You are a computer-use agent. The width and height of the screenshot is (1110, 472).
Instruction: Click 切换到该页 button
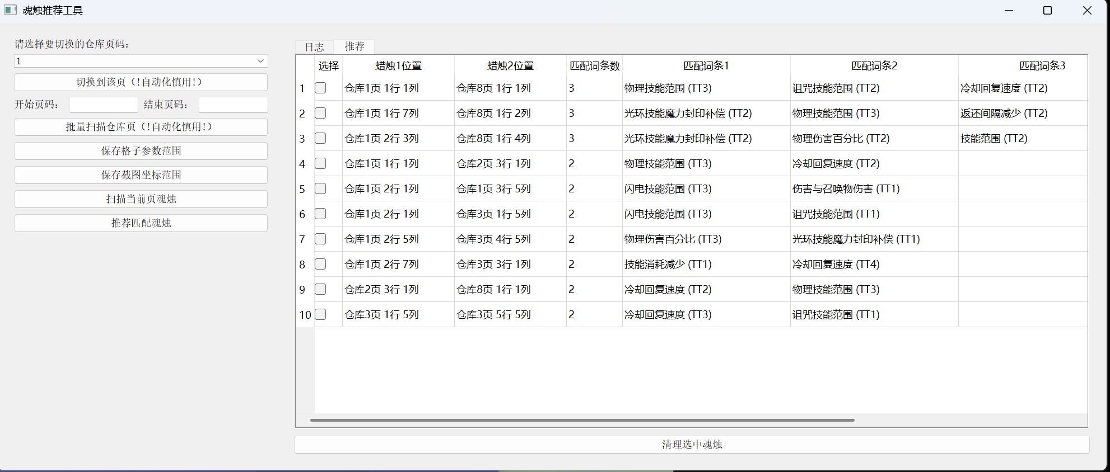[x=141, y=82]
